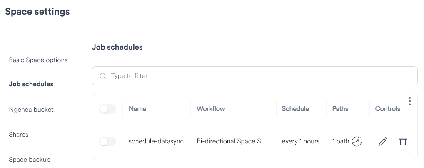Screen dimensions: 424x168
Task: Click the Paths column header
Action: pyautogui.click(x=340, y=109)
